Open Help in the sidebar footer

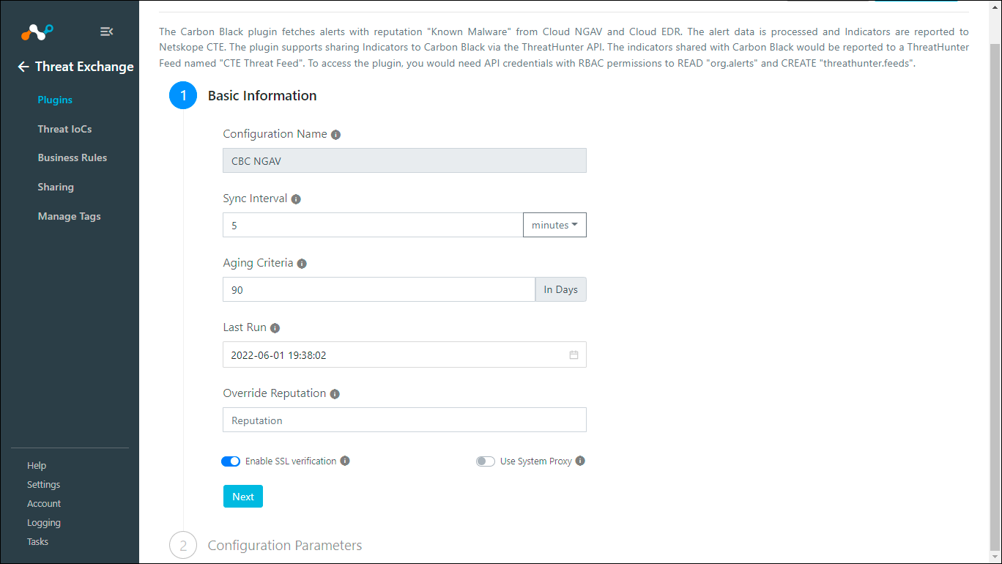(37, 465)
